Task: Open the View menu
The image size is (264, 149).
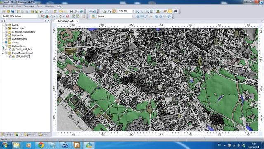Action: pos(19,7)
